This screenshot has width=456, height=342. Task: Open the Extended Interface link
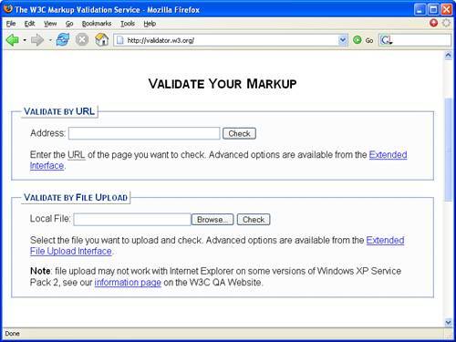388,155
